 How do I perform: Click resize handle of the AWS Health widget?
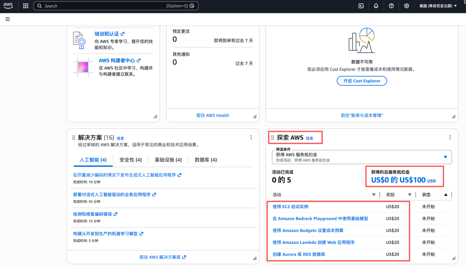click(255, 117)
